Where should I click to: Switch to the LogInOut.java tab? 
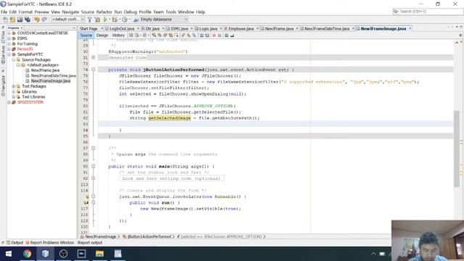pos(122,29)
